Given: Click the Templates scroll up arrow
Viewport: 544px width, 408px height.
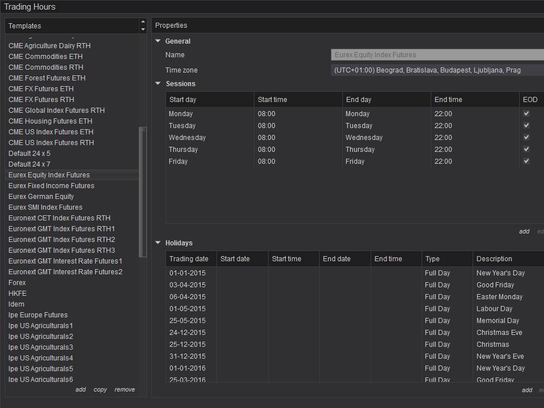Looking at the screenshot, I should click(143, 22).
